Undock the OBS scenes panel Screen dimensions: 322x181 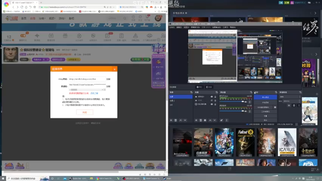(191, 93)
